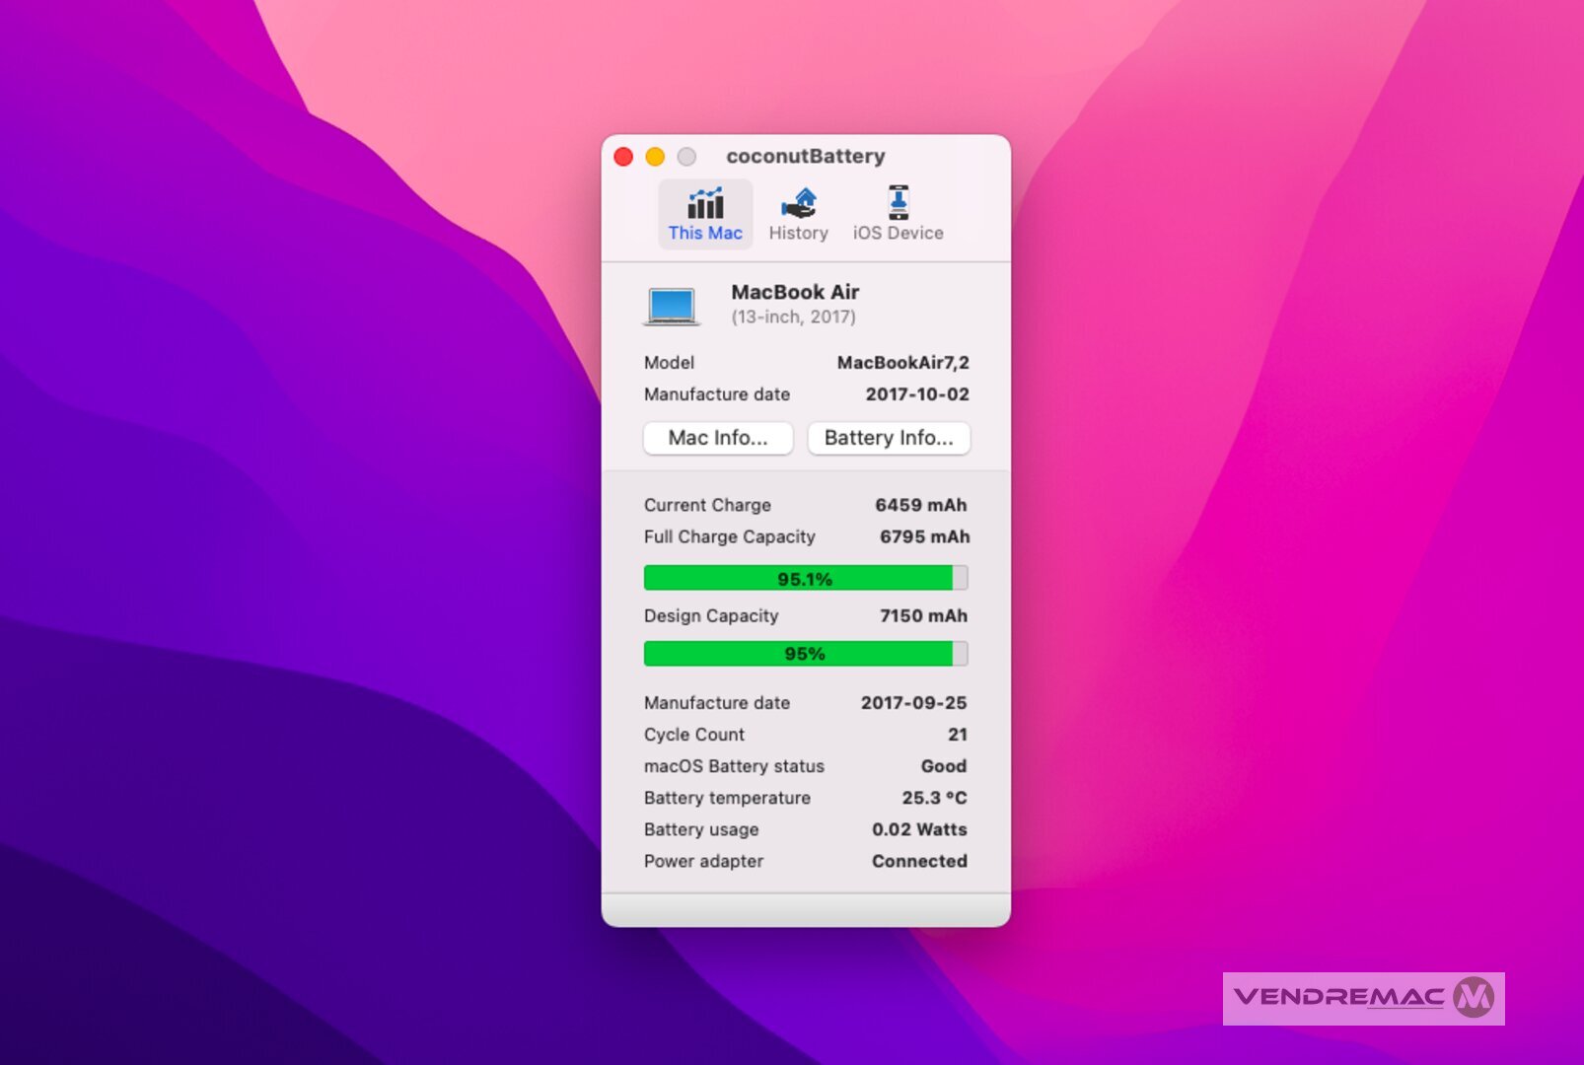The image size is (1584, 1065).
Task: Click the This Mac bar chart icon
Action: [705, 203]
